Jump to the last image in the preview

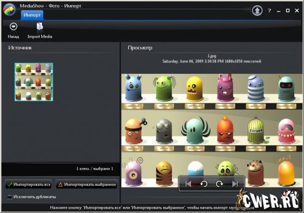235,184
